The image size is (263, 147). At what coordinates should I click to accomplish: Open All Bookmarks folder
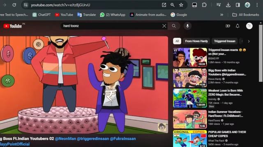coord(246,15)
